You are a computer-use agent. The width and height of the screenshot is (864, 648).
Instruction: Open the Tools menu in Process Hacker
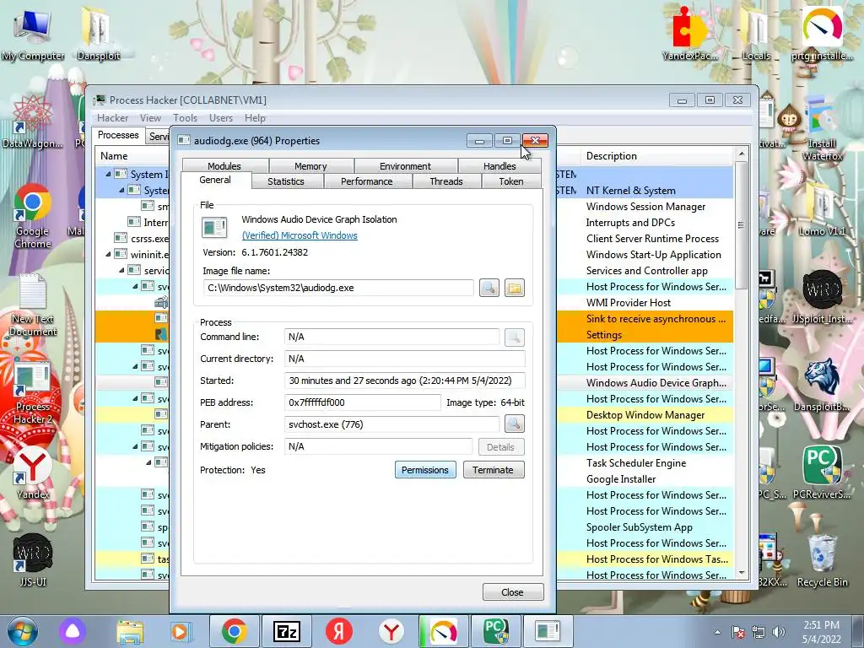coord(185,118)
